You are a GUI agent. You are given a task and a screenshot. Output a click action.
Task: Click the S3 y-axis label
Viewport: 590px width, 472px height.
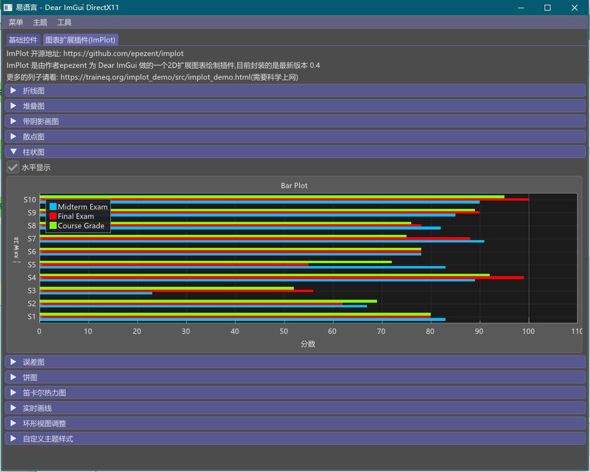pyautogui.click(x=32, y=291)
